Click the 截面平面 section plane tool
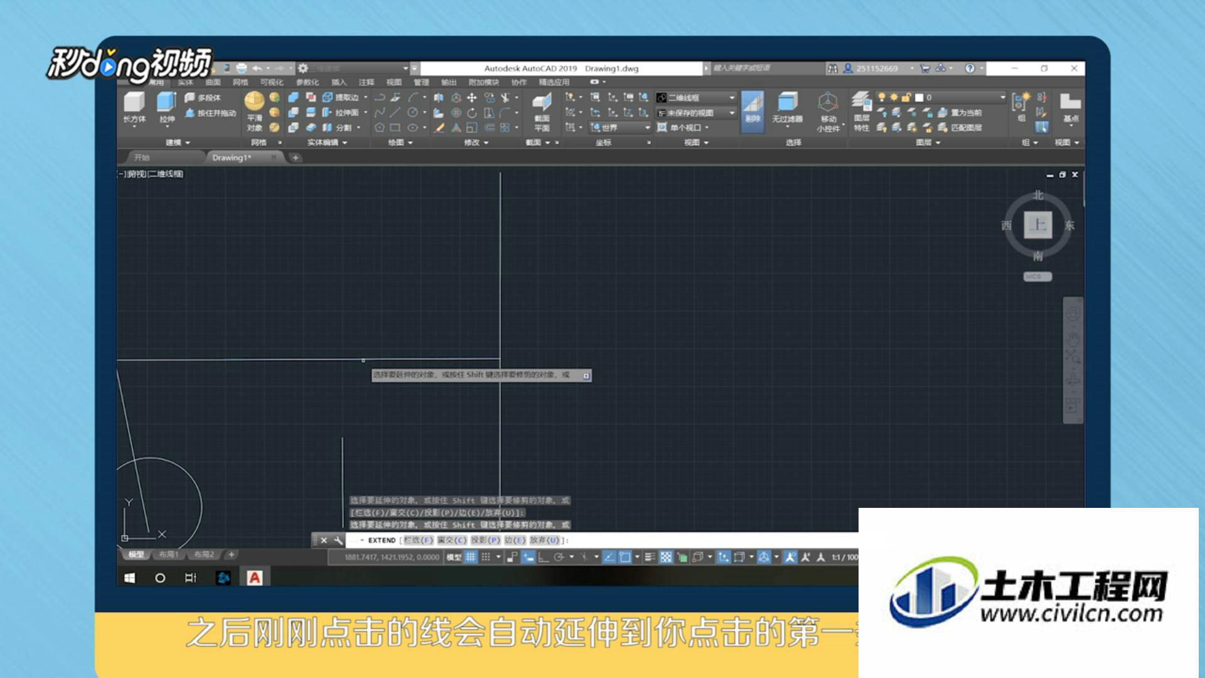This screenshot has height=678, width=1205. (542, 112)
